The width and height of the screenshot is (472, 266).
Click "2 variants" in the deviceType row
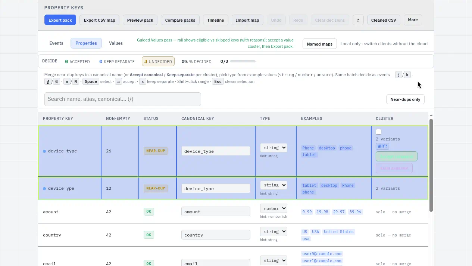[x=388, y=188]
